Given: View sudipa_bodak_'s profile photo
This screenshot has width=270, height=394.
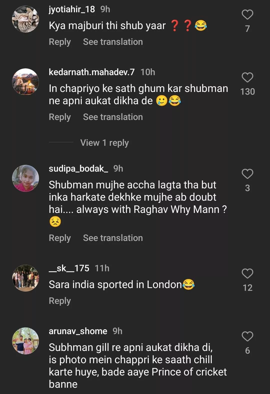Looking at the screenshot, I should point(25,178).
